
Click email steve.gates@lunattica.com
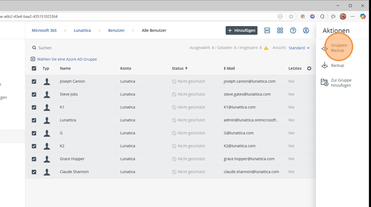tap(247, 94)
